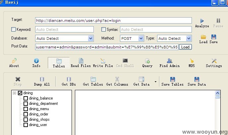228x135 pixels.
Task: Click Get Columns
Action: pyautogui.click(x=117, y=82)
